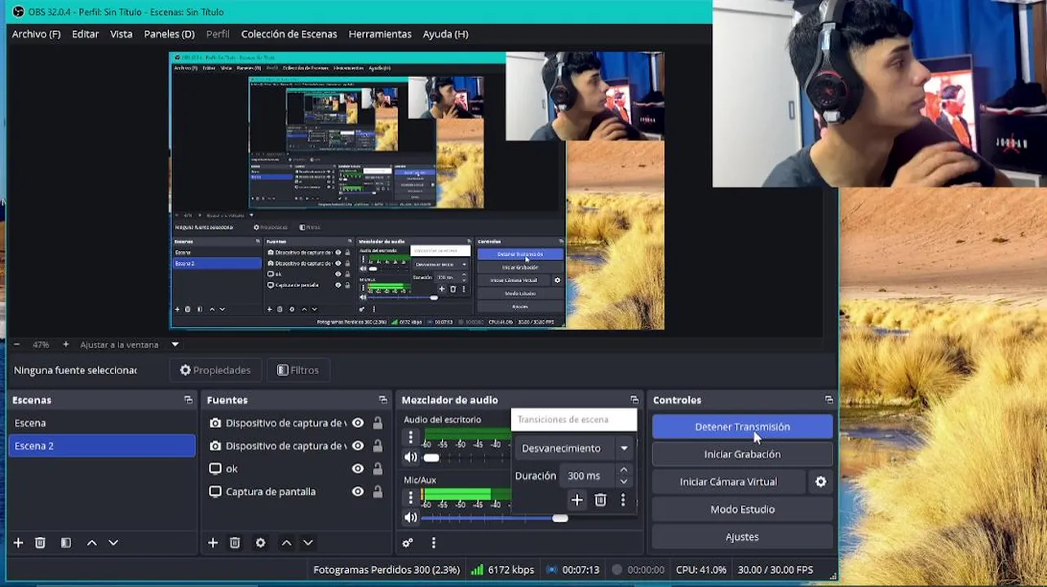Open Ayuda (H) menu

[445, 34]
